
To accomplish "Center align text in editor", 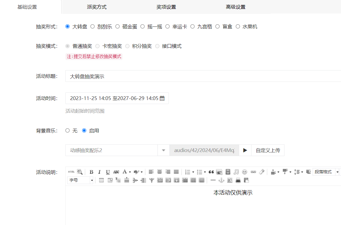I will pyautogui.click(x=160, y=172).
